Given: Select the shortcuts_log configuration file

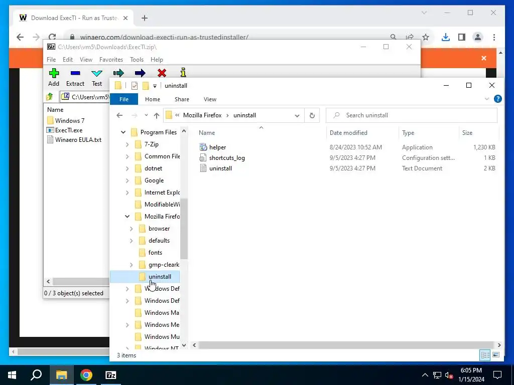Looking at the screenshot, I should (227, 158).
